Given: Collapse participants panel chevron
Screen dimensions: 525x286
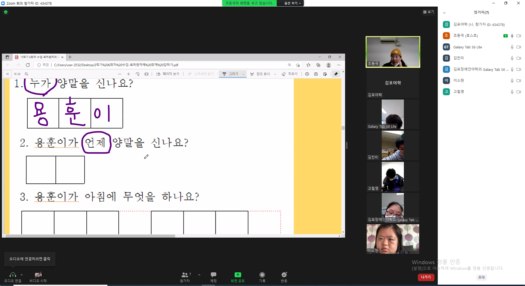Looking at the screenshot, I should [x=444, y=13].
